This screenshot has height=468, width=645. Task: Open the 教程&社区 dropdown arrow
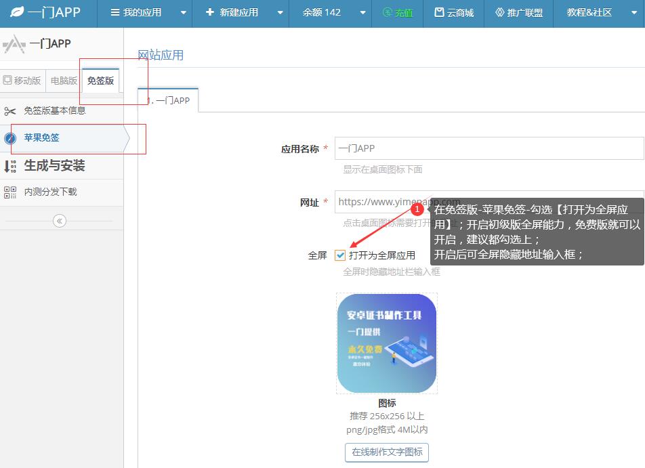(634, 13)
